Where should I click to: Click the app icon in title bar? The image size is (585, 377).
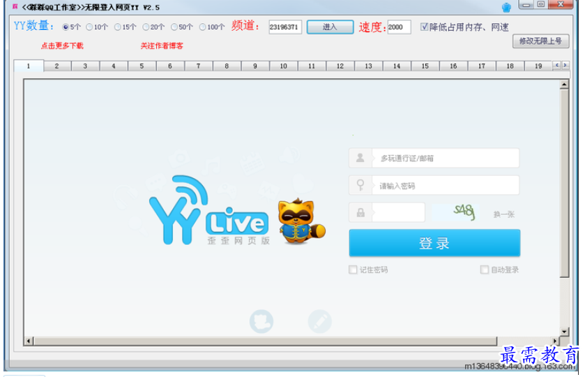(x=15, y=7)
